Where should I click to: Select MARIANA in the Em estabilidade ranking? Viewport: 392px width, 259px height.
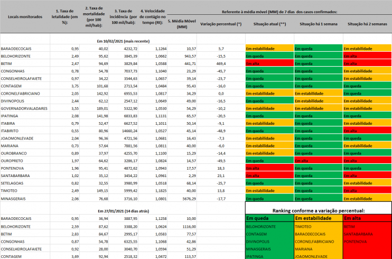[304, 249]
